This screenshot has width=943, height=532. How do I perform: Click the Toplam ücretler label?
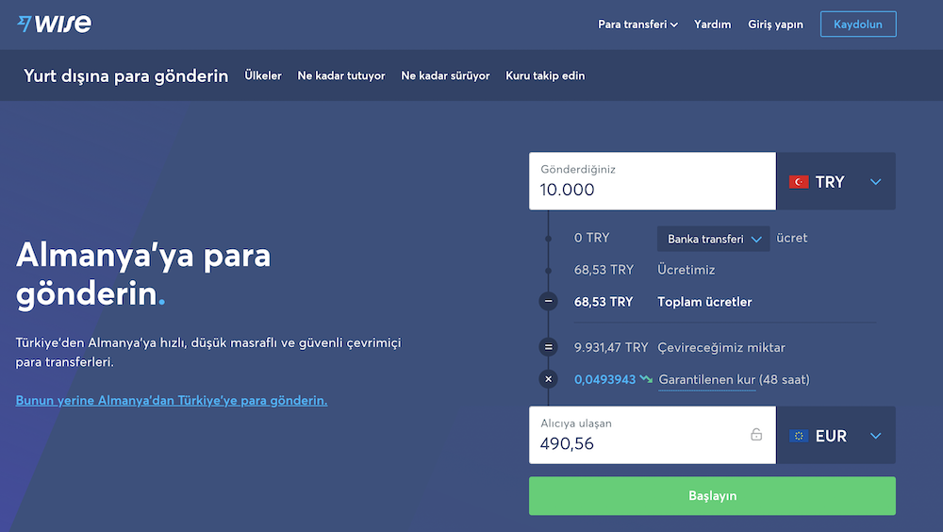tap(704, 302)
